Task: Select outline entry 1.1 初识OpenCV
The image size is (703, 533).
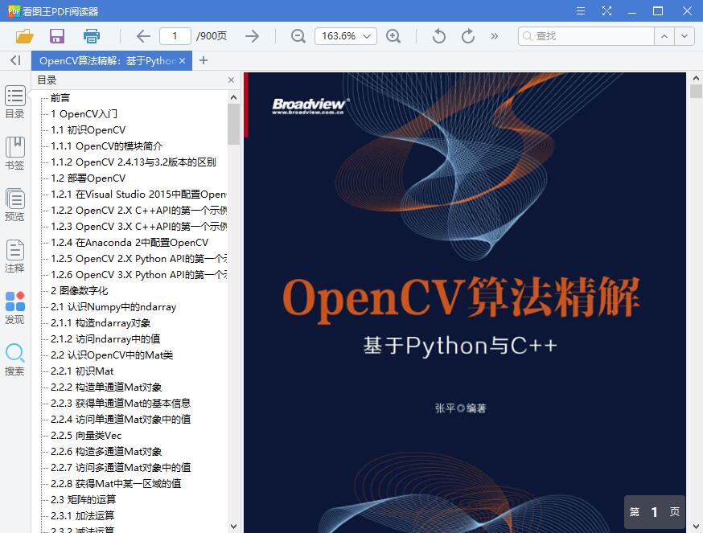Action: pyautogui.click(x=88, y=130)
